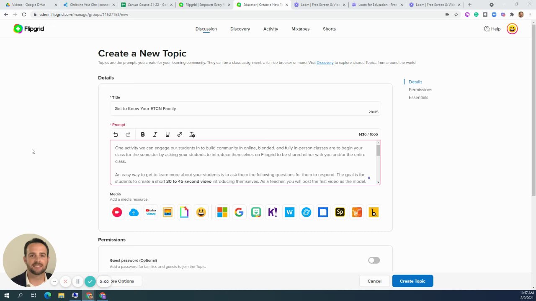Open the Windows Start menu

(6, 296)
